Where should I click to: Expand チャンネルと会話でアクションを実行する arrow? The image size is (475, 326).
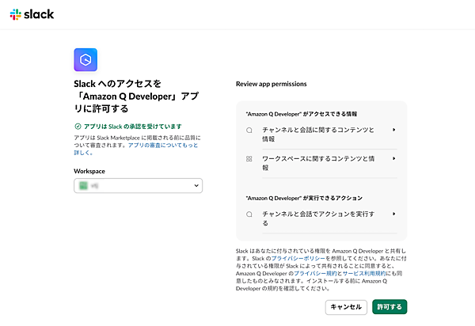[x=394, y=214]
